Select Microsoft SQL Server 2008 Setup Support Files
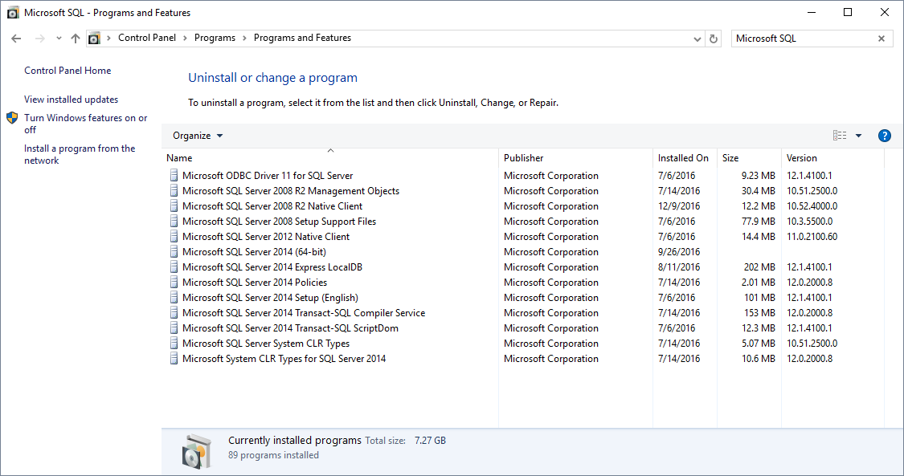 click(x=279, y=222)
